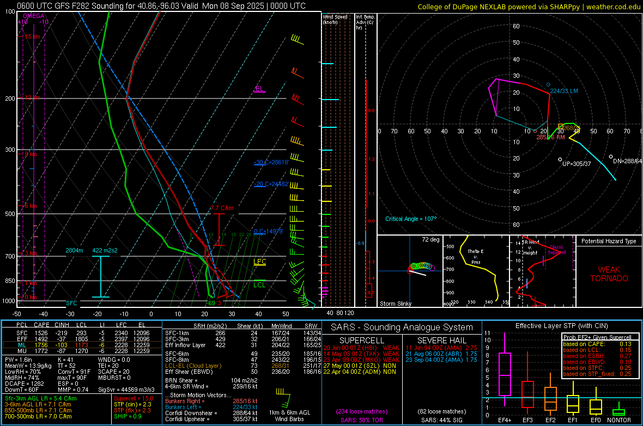Click the "SigSvr = 44569 m3/s3" value

[x=126, y=390]
